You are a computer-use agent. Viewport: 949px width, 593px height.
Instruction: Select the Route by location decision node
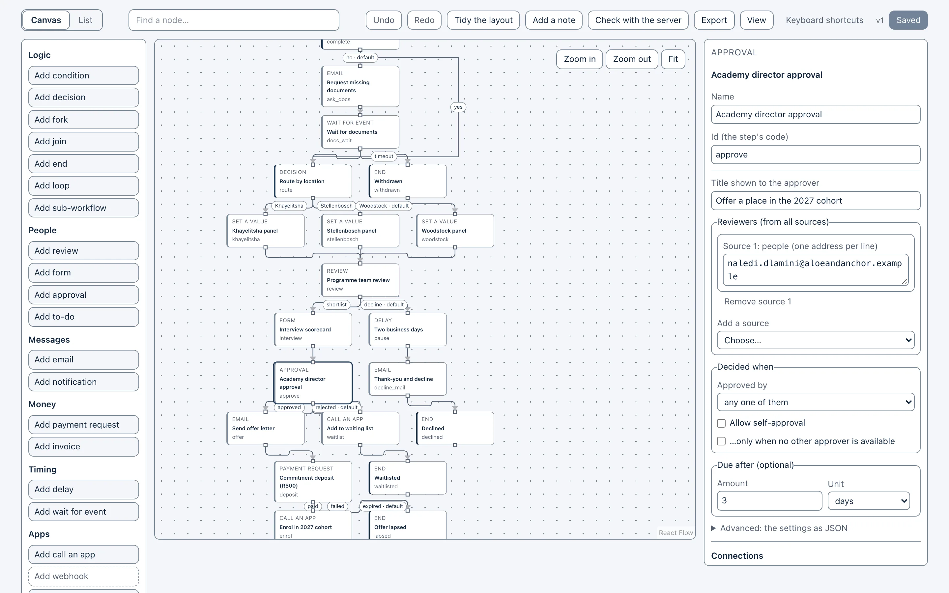click(x=313, y=181)
